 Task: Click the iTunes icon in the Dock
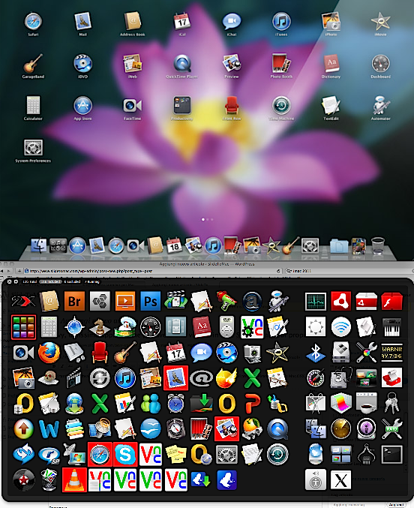pyautogui.click(x=213, y=245)
